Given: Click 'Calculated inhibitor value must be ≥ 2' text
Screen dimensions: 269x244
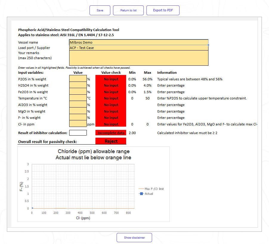Looking at the screenshot, I should [187, 133].
